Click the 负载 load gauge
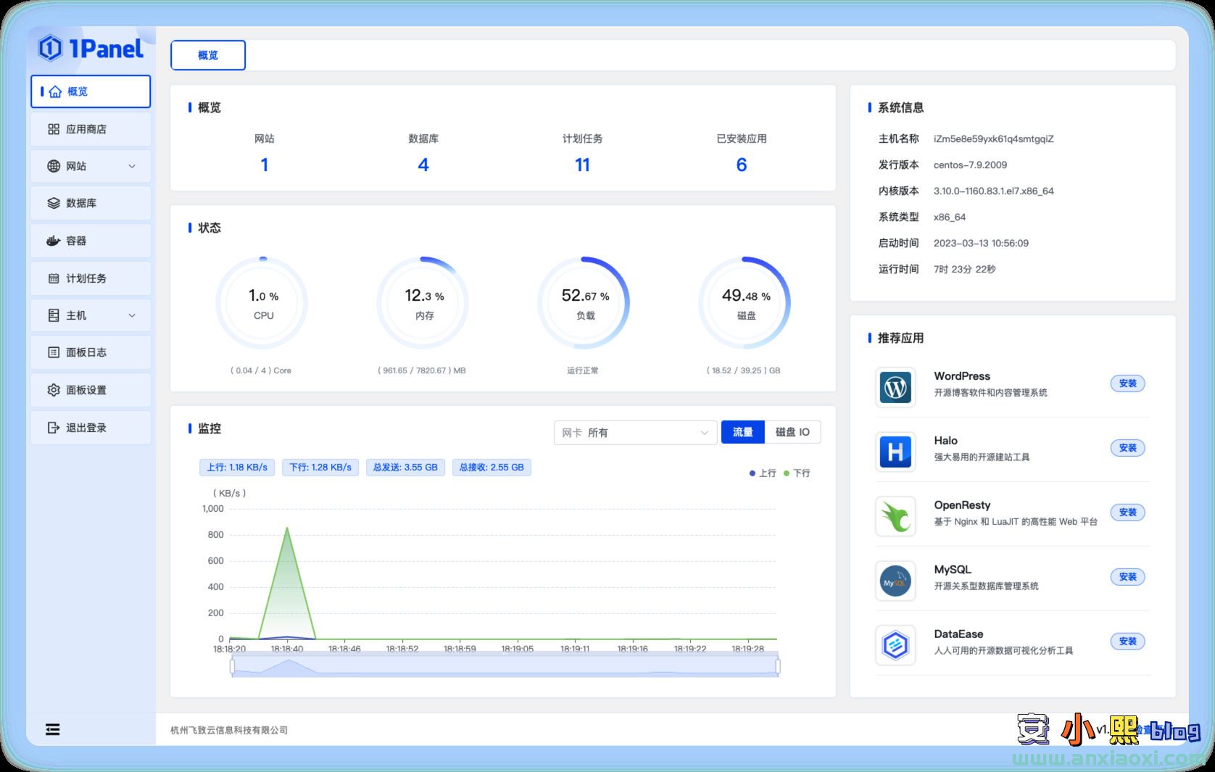The image size is (1215, 772). click(x=584, y=303)
